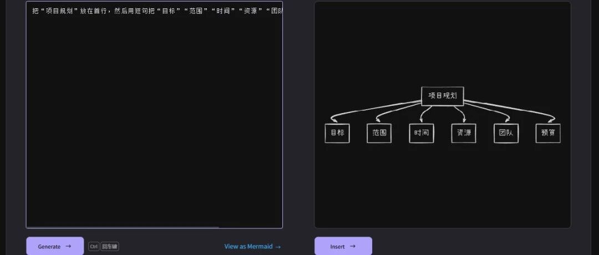This screenshot has height=255, width=599.
Task: Click the 回车键 key hint badge
Action: pos(110,247)
